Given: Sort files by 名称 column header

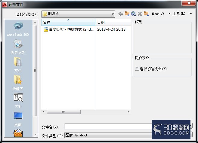Looking at the screenshot, I should (68, 22).
